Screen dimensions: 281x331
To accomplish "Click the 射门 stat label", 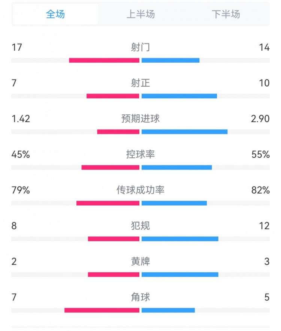I will [140, 47].
